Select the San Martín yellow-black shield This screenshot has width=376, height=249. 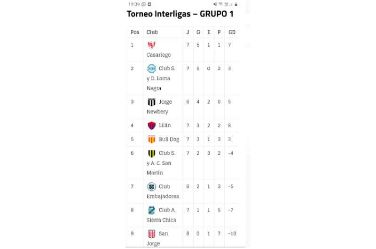pos(151,153)
